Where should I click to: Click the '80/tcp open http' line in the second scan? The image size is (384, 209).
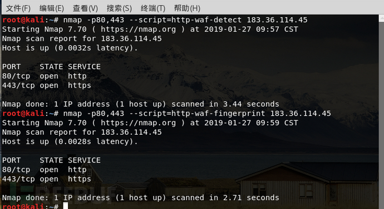click(x=45, y=170)
